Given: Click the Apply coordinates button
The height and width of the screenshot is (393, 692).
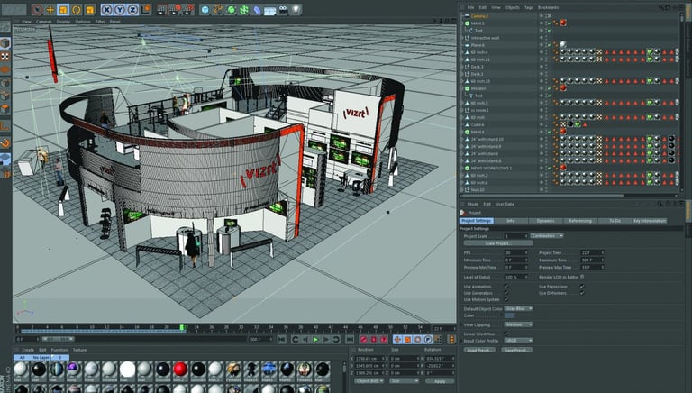Looking at the screenshot, I should [x=440, y=380].
